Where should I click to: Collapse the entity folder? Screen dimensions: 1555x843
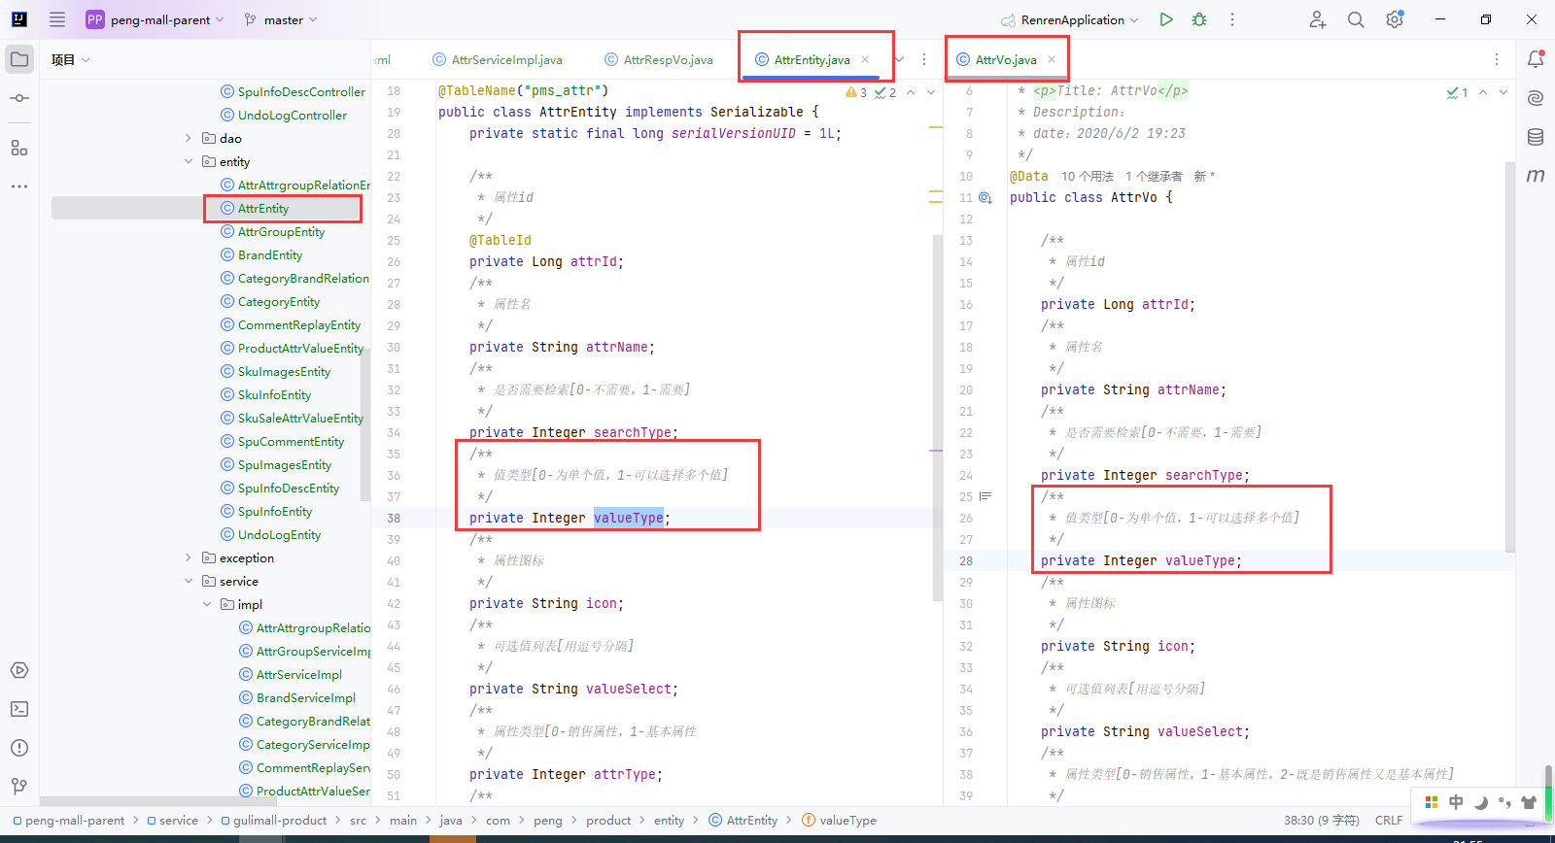tap(189, 161)
